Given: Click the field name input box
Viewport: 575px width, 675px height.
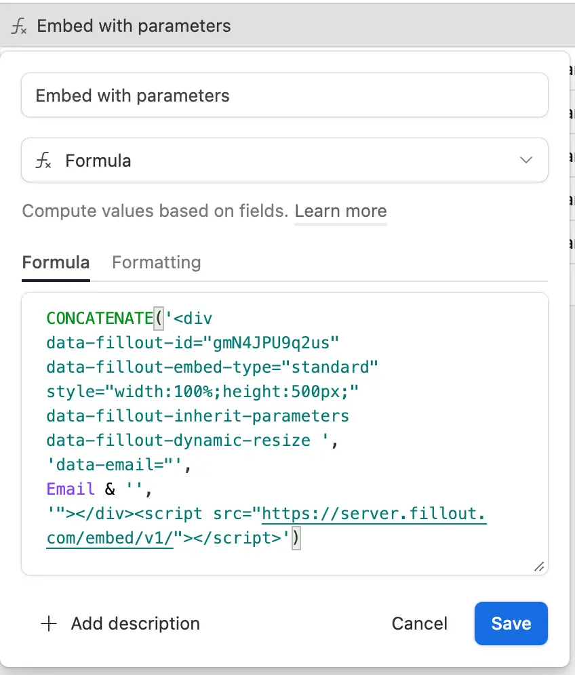Looking at the screenshot, I should pos(284,96).
